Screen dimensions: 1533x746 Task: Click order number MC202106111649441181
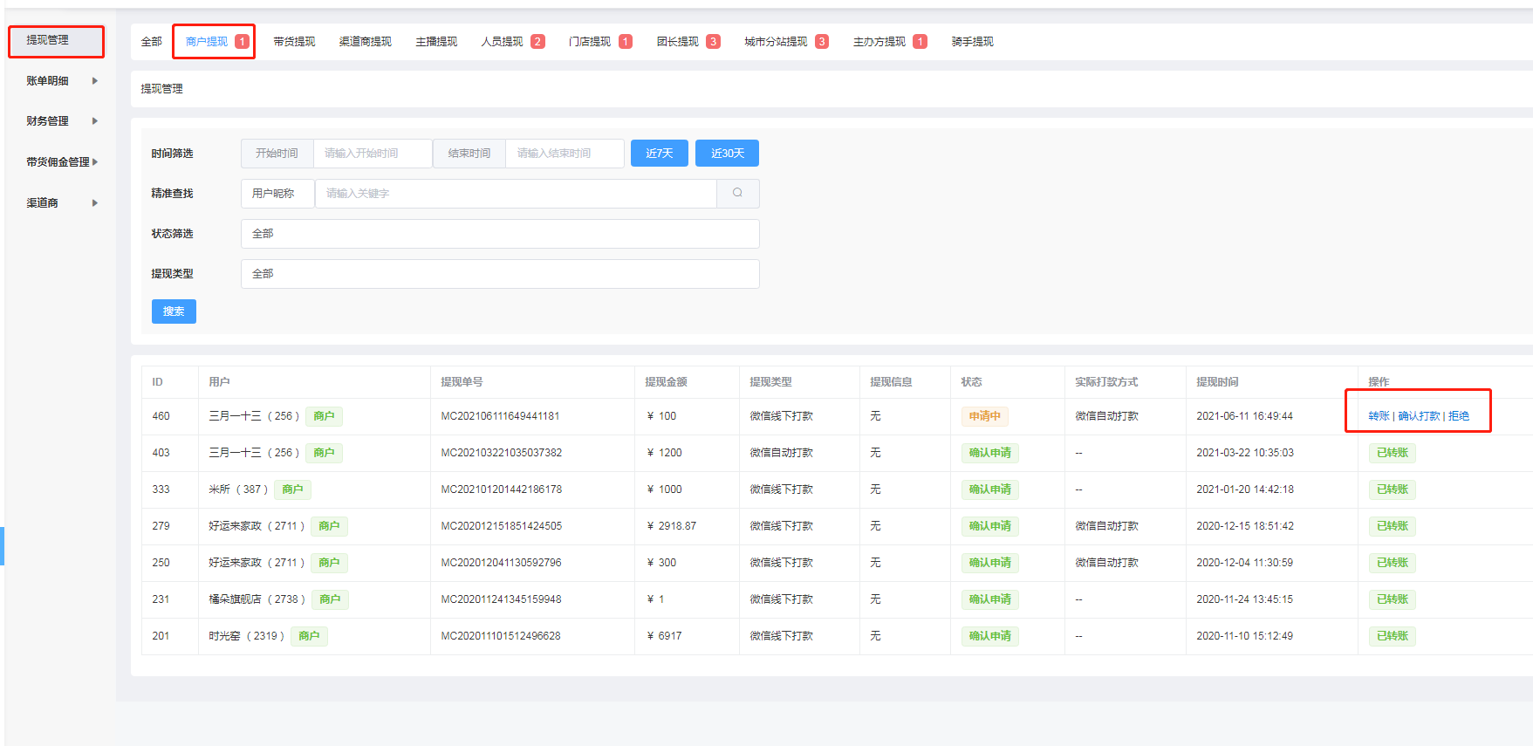[500, 416]
